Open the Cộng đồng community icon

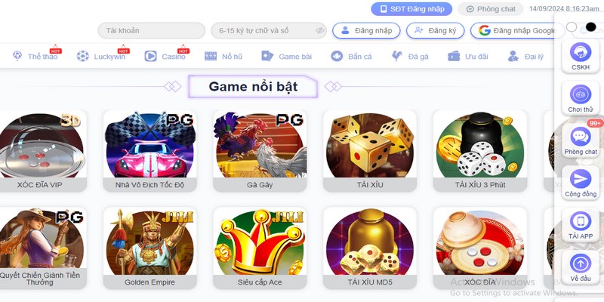[x=580, y=179]
